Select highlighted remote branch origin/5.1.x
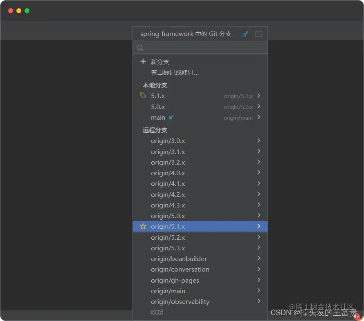364x321 pixels. click(x=168, y=227)
